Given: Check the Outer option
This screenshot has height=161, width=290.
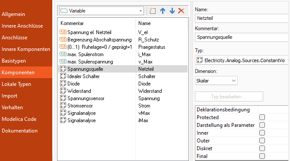Looking at the screenshot, I should 262,141.
